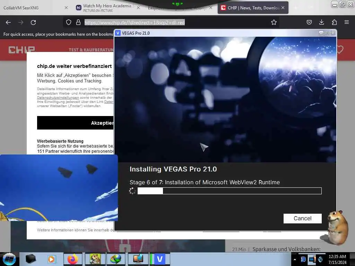Click the VEGAS Pro V icon in the title bar
This screenshot has width=355, height=266.
tap(118, 33)
